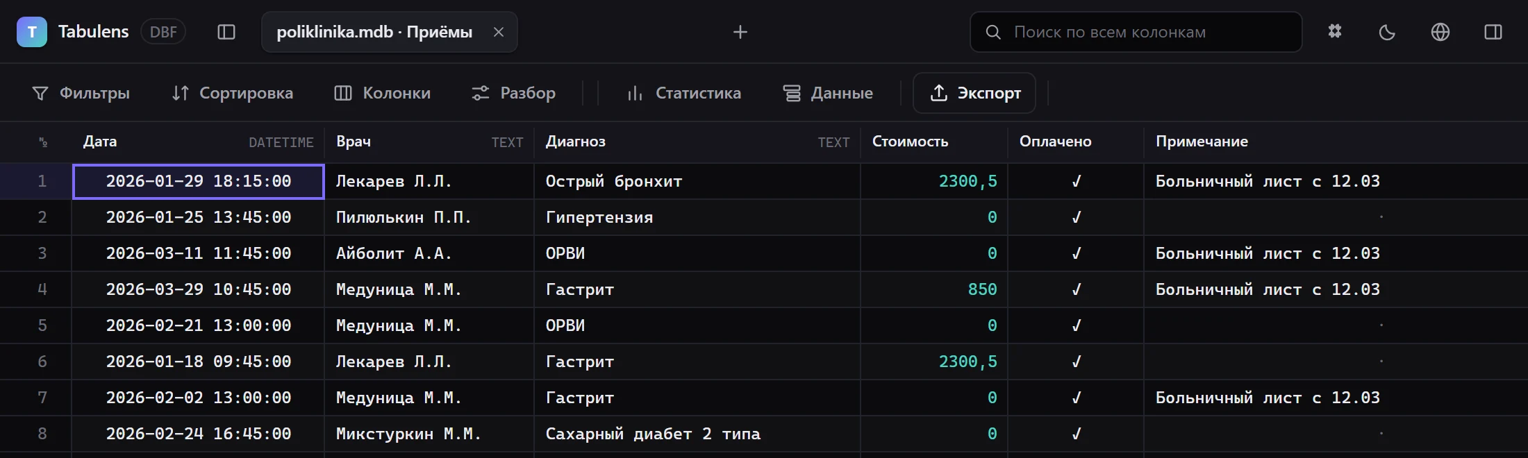Click the Экспорт button
The height and width of the screenshot is (458, 1528).
[974, 93]
